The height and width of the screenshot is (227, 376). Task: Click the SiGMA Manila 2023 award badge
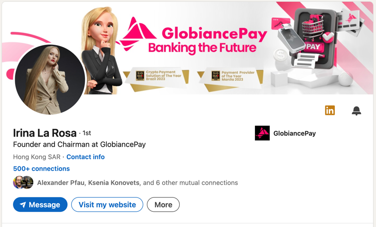pyautogui.click(x=216, y=75)
